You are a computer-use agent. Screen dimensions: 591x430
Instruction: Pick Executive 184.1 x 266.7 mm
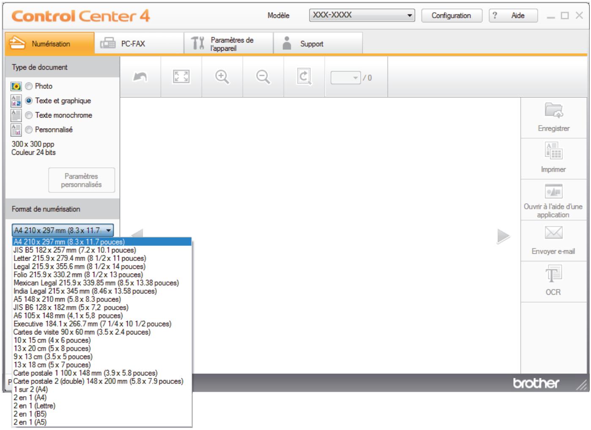click(x=102, y=324)
